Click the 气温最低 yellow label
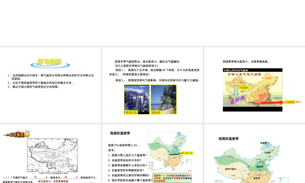The height and width of the screenshot is (183, 305). 244,88
